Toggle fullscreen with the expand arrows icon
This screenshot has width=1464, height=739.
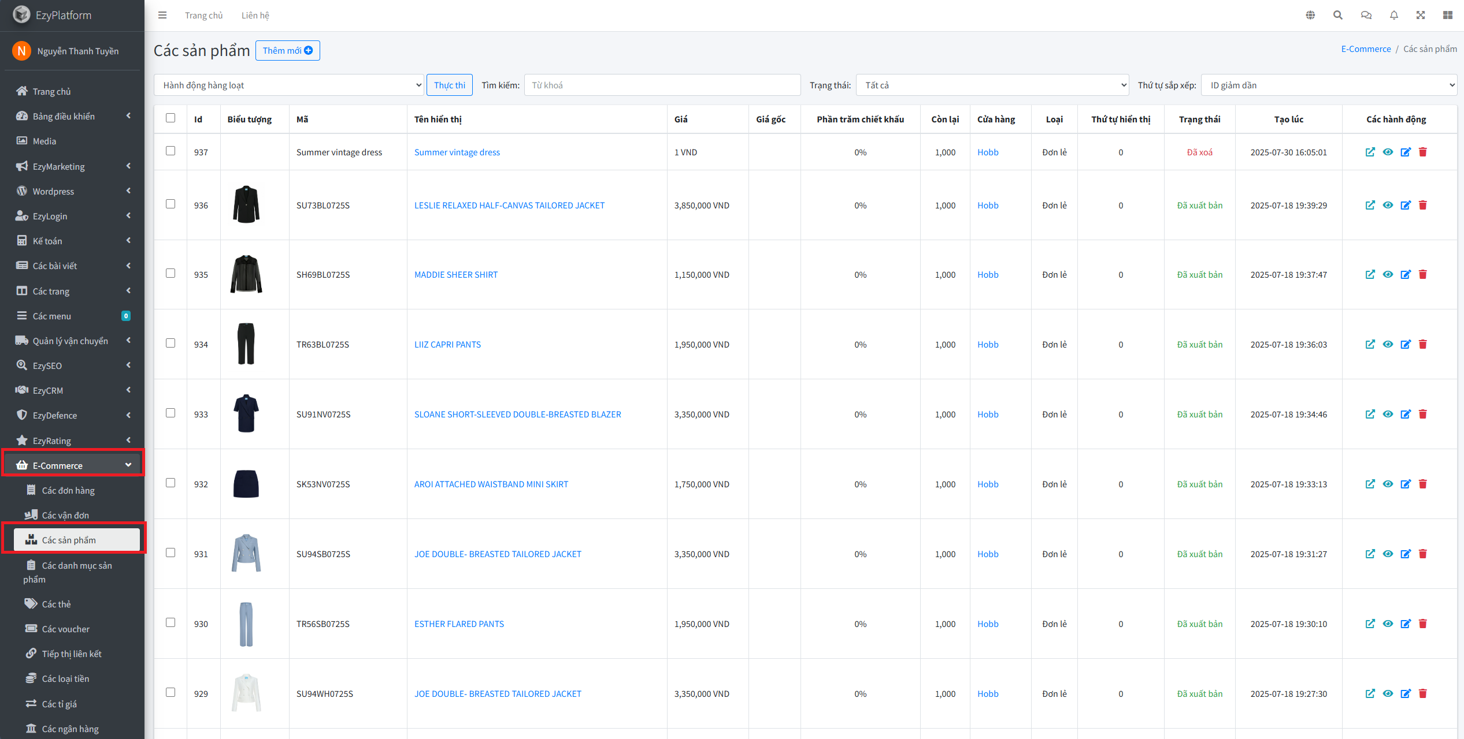pos(1420,15)
